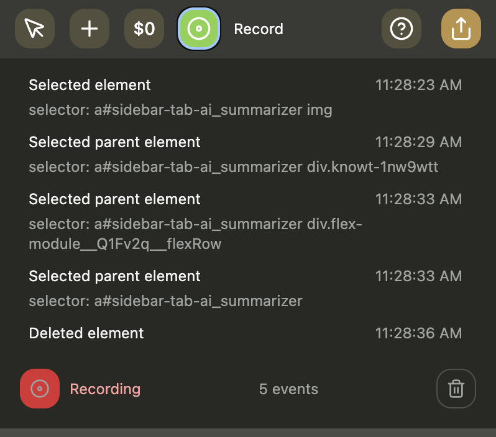The height and width of the screenshot is (437, 496).
Task: Click the share export icon
Action: [x=461, y=29]
